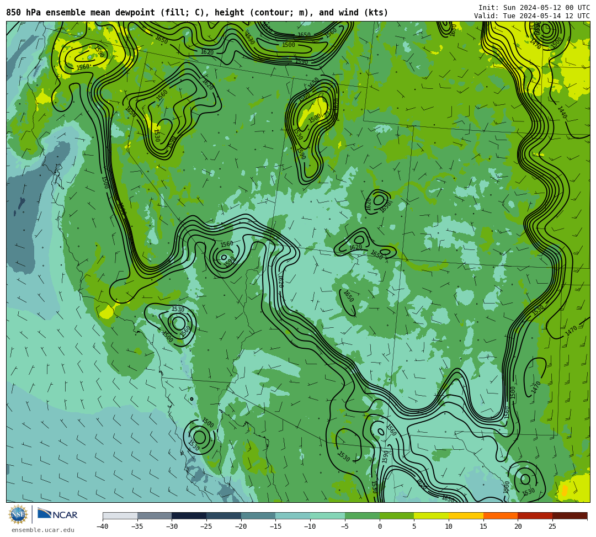Select the 0 to 5 olive green swatch
This screenshot has width=596, height=537.
(x=397, y=515)
